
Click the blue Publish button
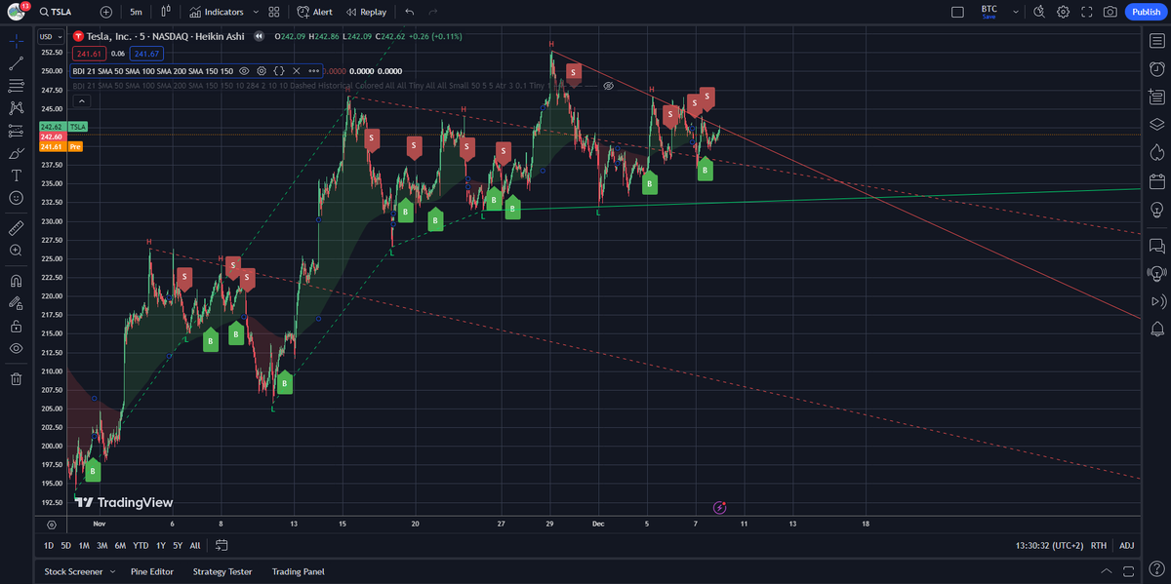click(x=1145, y=12)
